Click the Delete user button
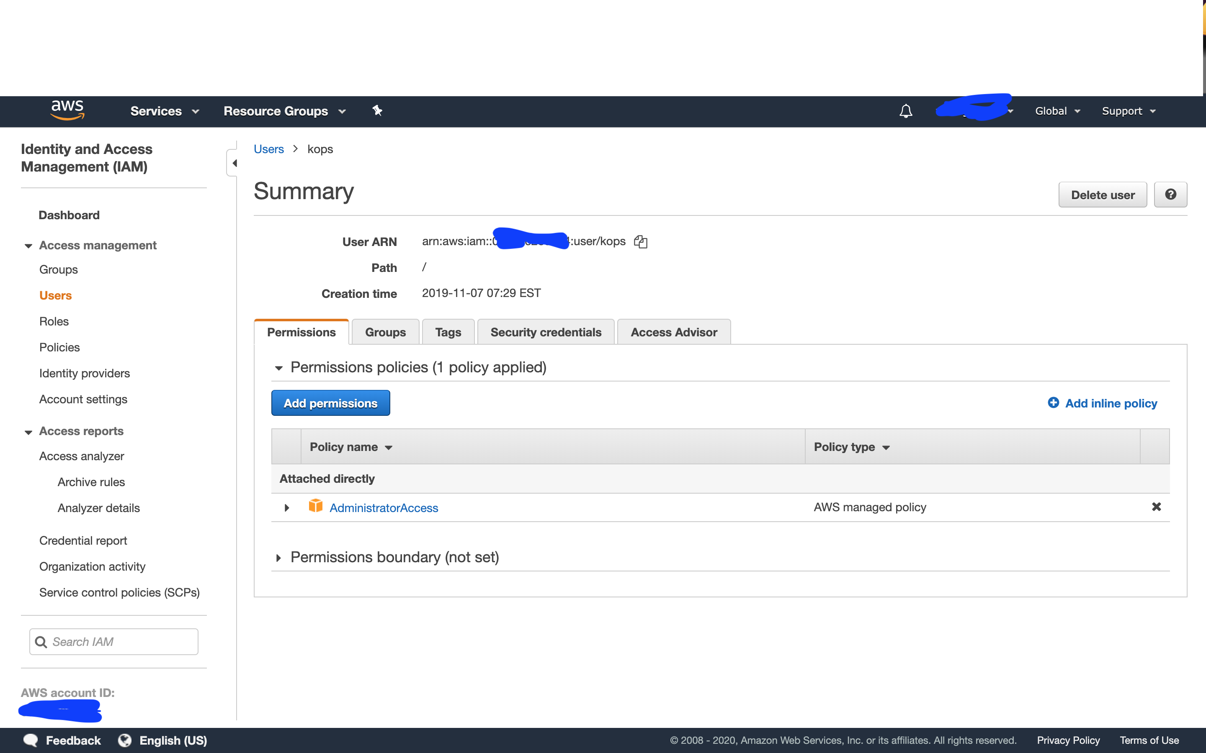 1102,195
